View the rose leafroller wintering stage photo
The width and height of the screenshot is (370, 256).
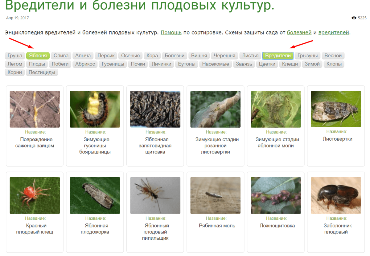pyautogui.click(x=216, y=109)
